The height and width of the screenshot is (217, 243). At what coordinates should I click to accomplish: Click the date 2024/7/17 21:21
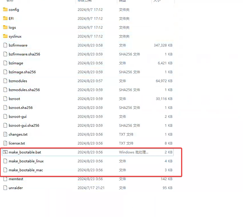tap(91, 188)
